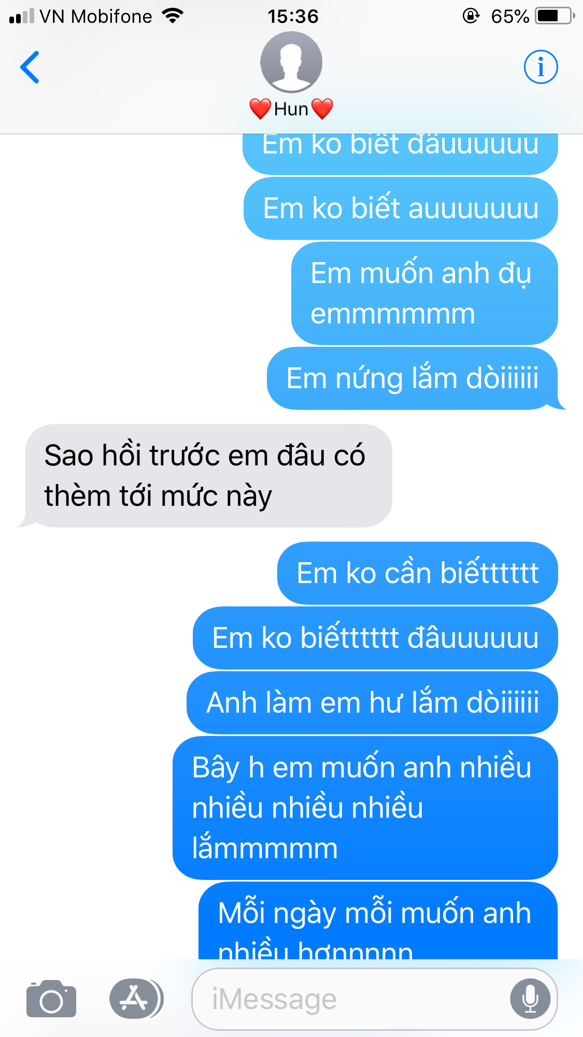Tap the 'Em ko cần biếtttttt' message bubble
Image resolution: width=583 pixels, height=1037 pixels.
click(418, 573)
